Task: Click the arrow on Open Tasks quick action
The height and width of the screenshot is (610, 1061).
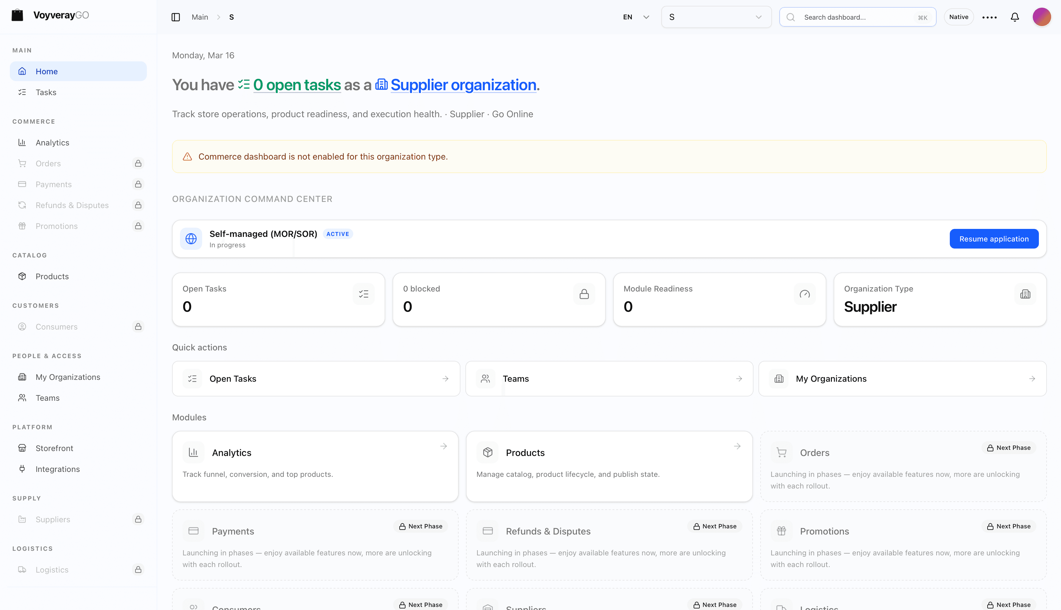Action: 445,379
